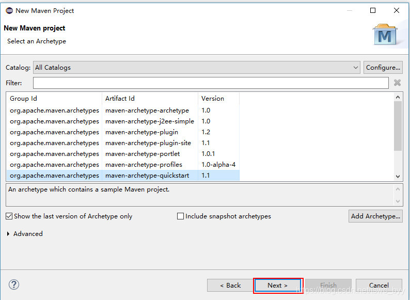
Task: Click the archetype list scroll down arrow
Action: coord(398,176)
